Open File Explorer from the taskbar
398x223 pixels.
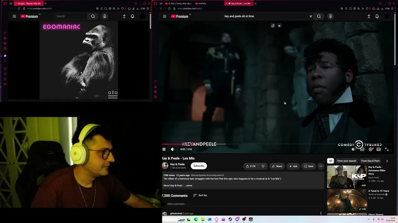(203, 219)
